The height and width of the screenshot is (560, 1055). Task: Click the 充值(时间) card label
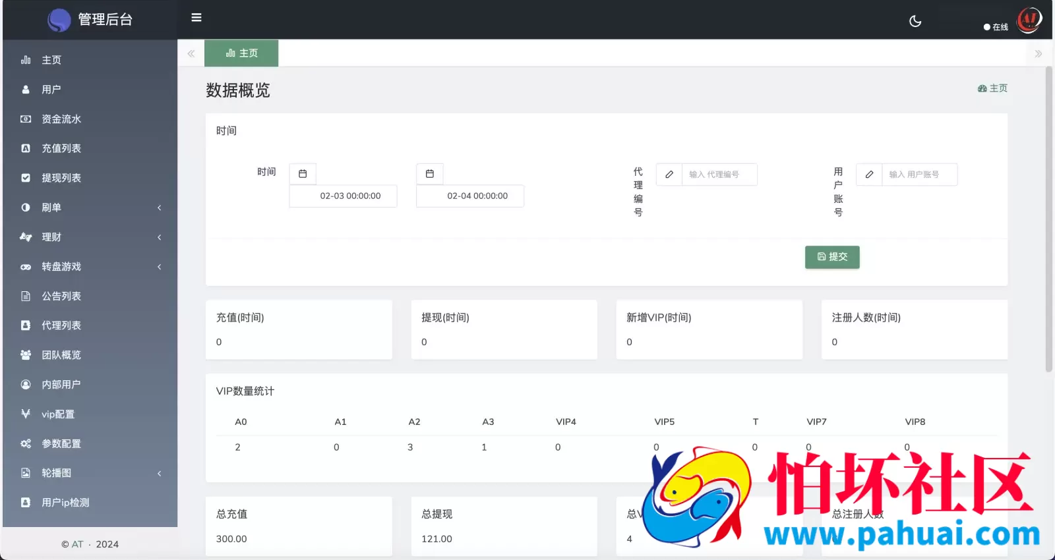point(240,318)
